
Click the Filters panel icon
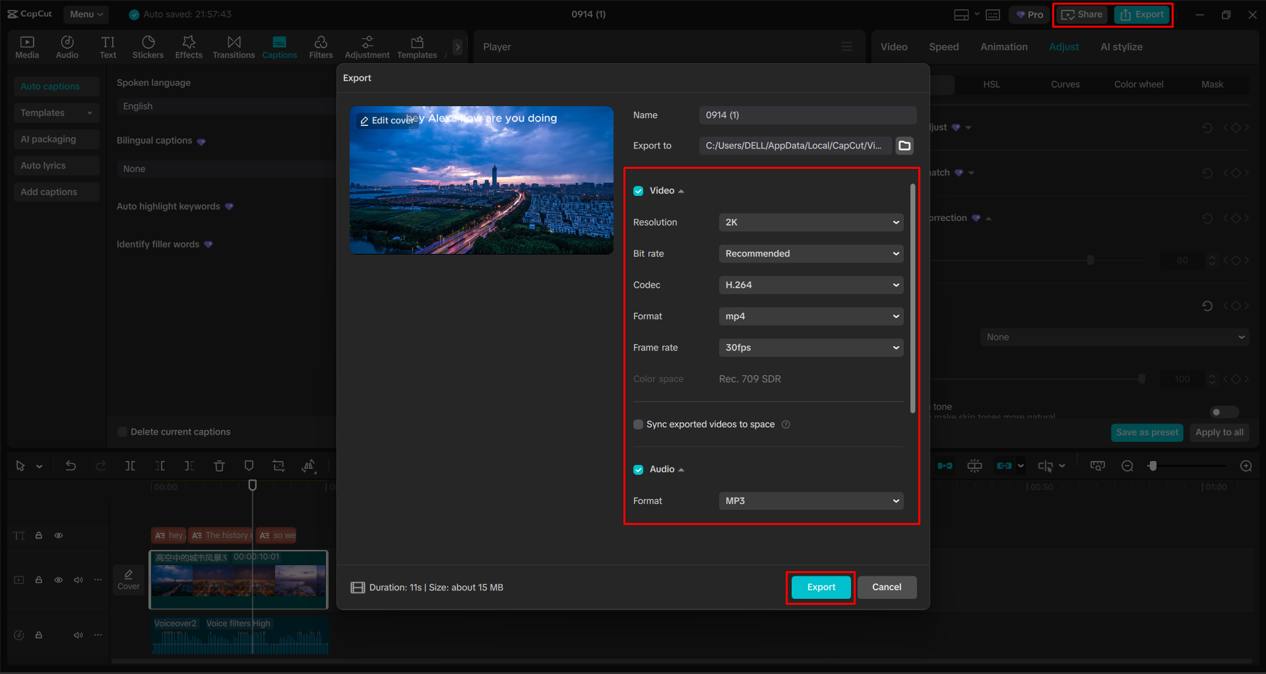click(321, 46)
